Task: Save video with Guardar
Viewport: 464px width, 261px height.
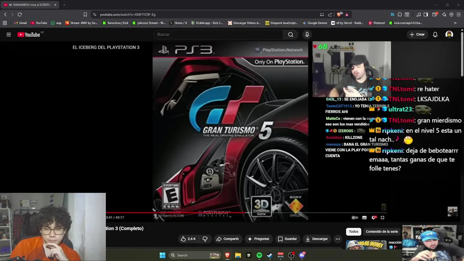Action: tap(287, 239)
